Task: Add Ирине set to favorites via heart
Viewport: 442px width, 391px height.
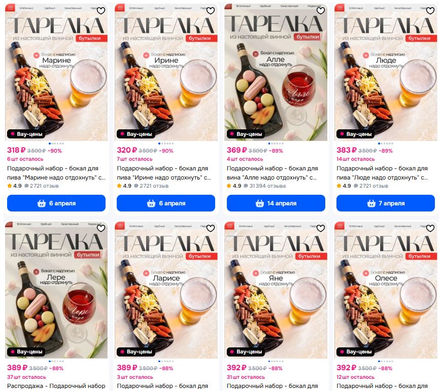Action: pyautogui.click(x=211, y=11)
